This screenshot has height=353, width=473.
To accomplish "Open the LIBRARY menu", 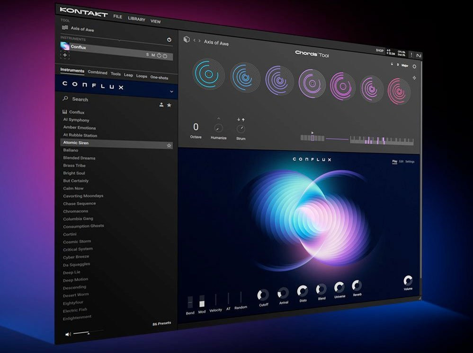I will pyautogui.click(x=136, y=19).
